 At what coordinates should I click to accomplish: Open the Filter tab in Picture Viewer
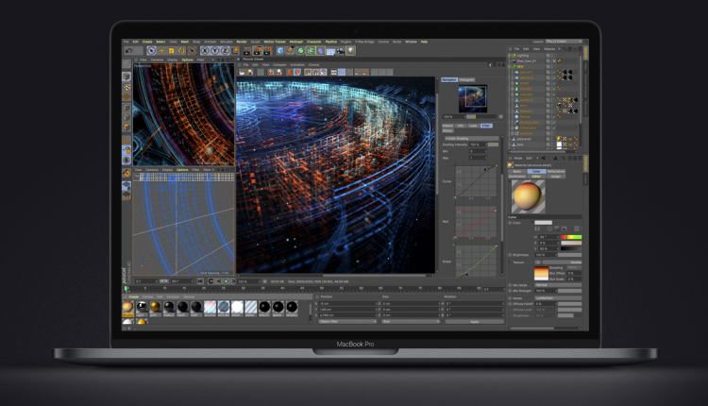[x=485, y=125]
